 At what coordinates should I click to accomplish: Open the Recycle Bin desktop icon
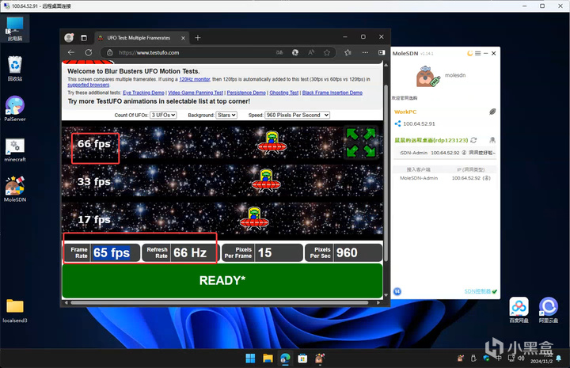click(x=15, y=68)
